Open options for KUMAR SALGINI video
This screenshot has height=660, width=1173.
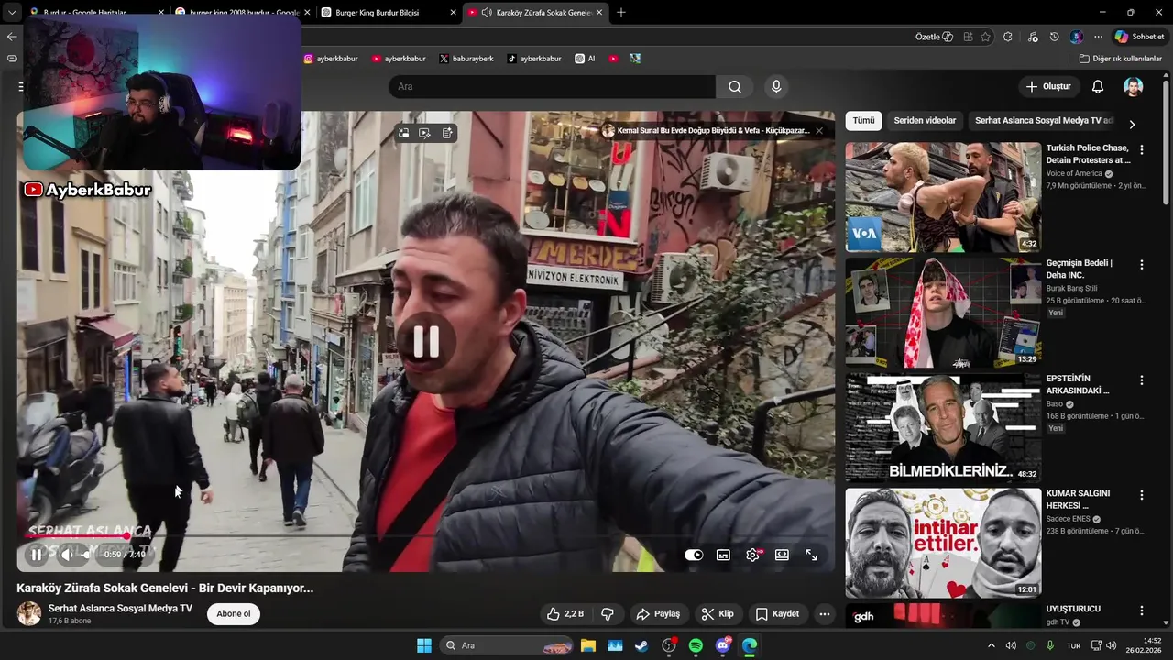(x=1142, y=495)
